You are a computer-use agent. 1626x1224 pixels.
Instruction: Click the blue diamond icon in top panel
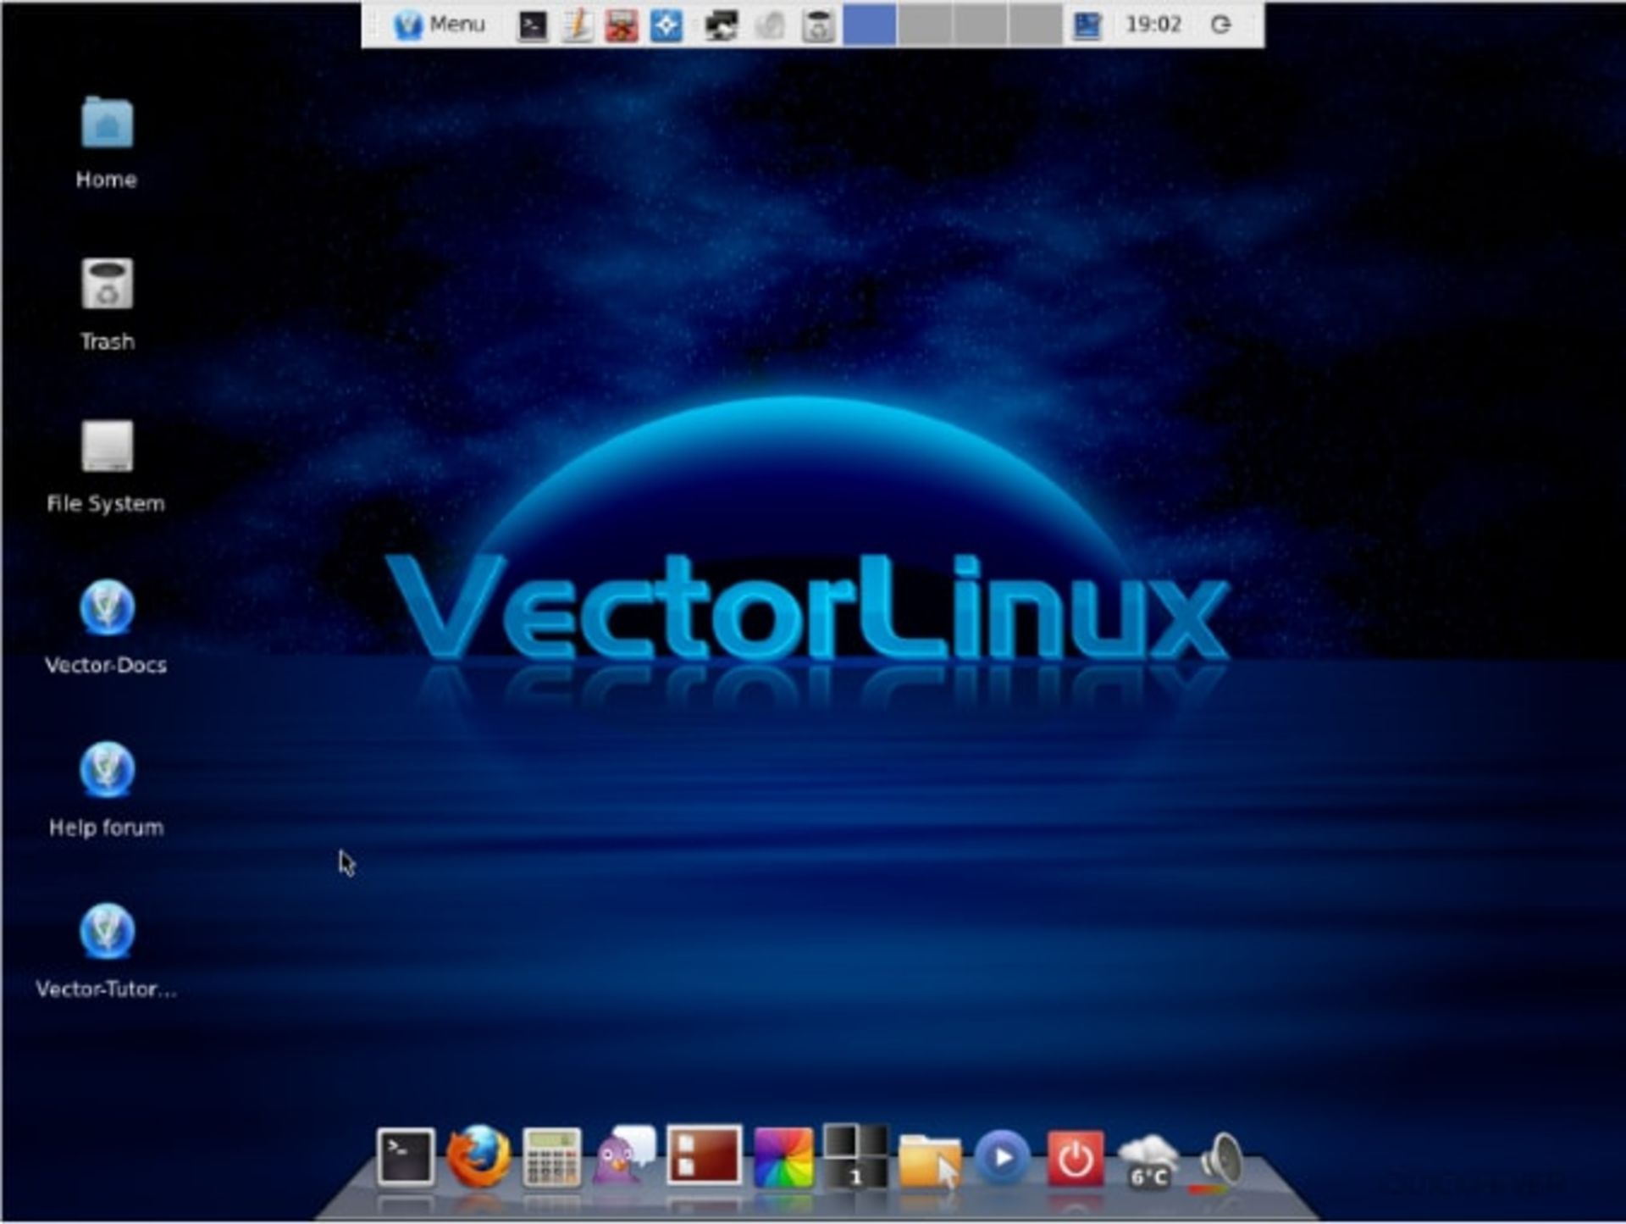pyautogui.click(x=669, y=25)
